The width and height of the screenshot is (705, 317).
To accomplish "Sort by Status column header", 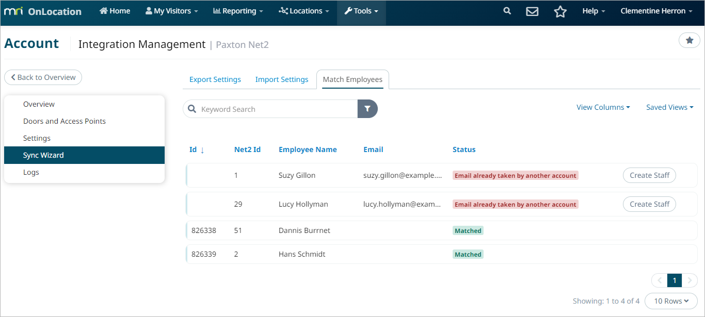I will pyautogui.click(x=464, y=149).
